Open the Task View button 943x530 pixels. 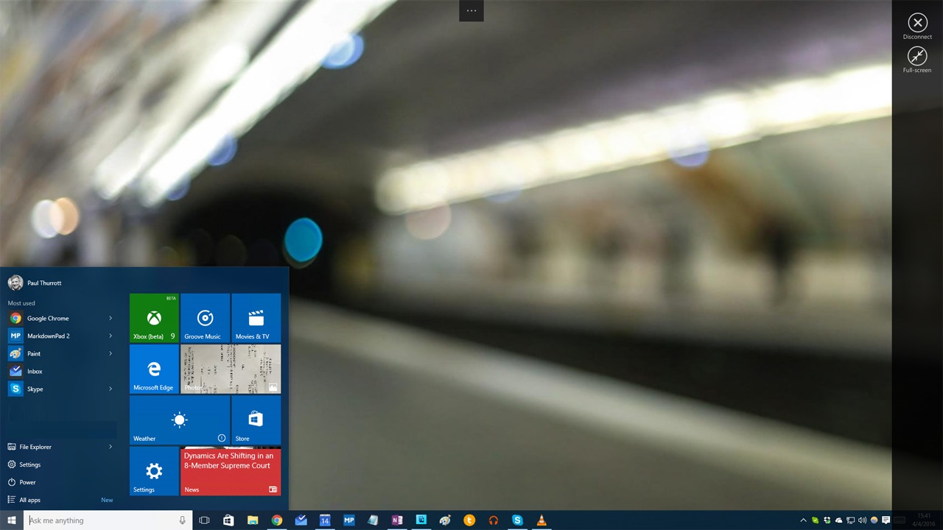204,520
